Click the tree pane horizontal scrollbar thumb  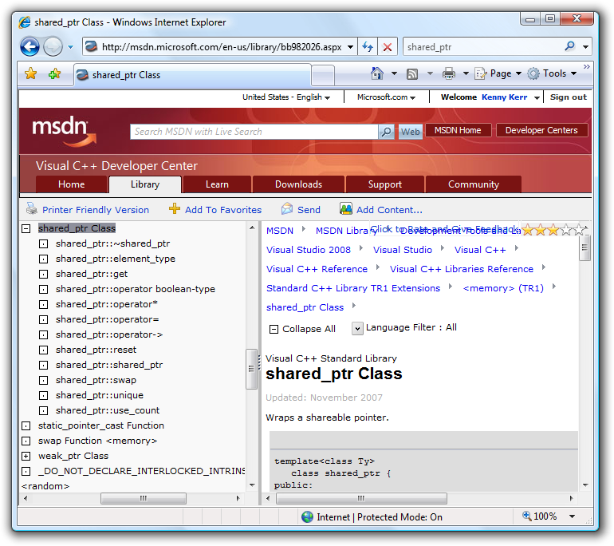(144, 498)
